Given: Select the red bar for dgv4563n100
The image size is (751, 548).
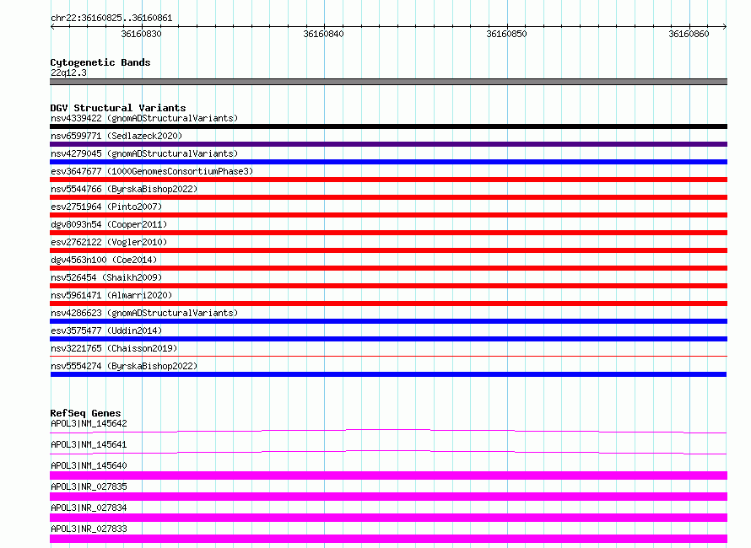Looking at the screenshot, I should pos(388,268).
